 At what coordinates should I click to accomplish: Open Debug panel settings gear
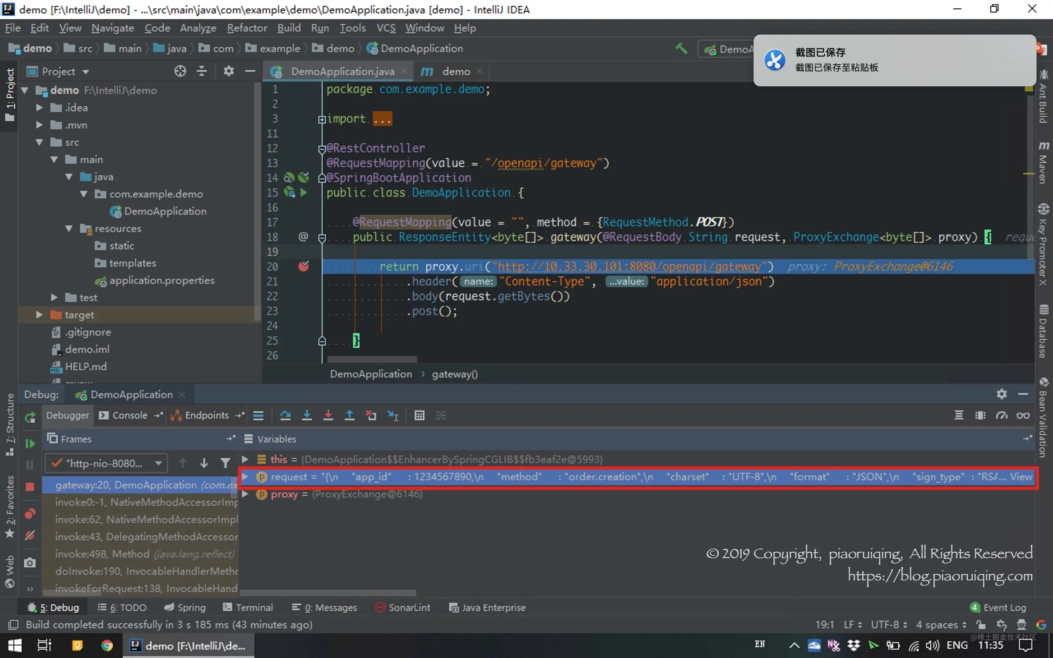coord(1002,394)
